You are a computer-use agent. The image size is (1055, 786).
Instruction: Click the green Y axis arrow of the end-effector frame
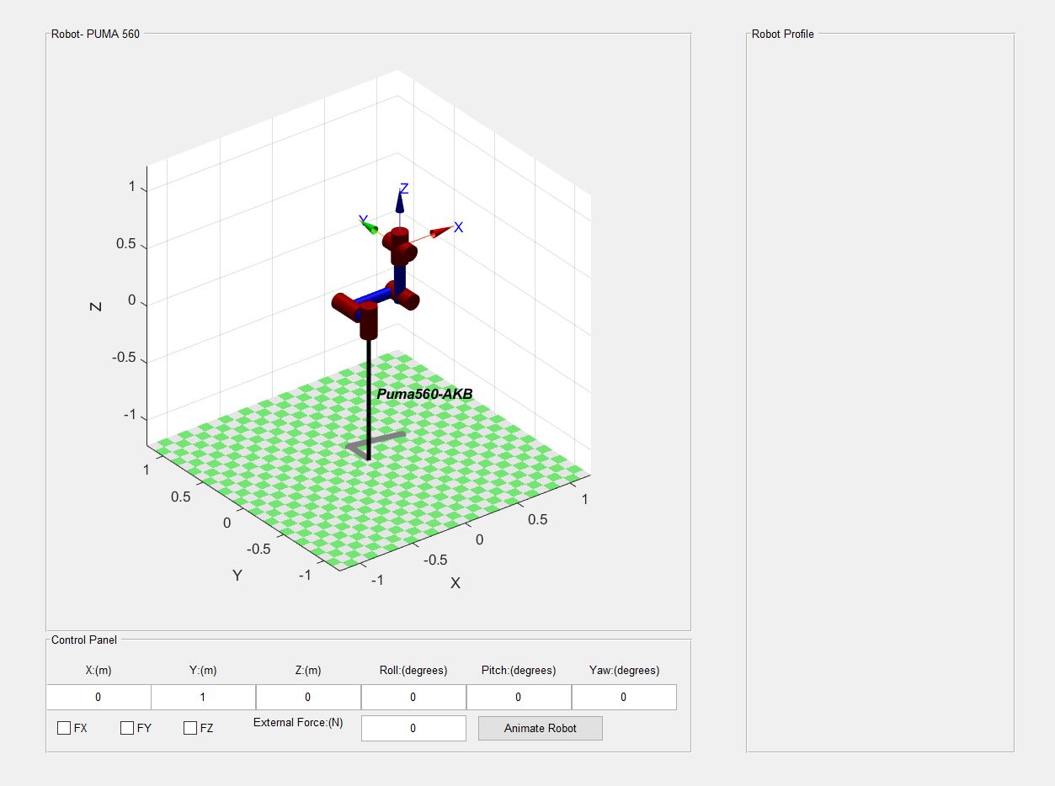[x=371, y=227]
